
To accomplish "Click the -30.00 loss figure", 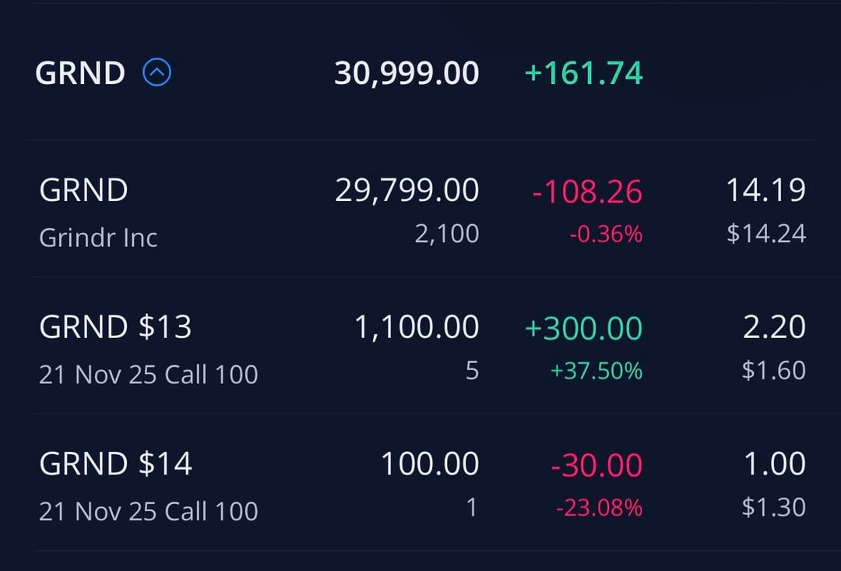I will pyautogui.click(x=596, y=466).
